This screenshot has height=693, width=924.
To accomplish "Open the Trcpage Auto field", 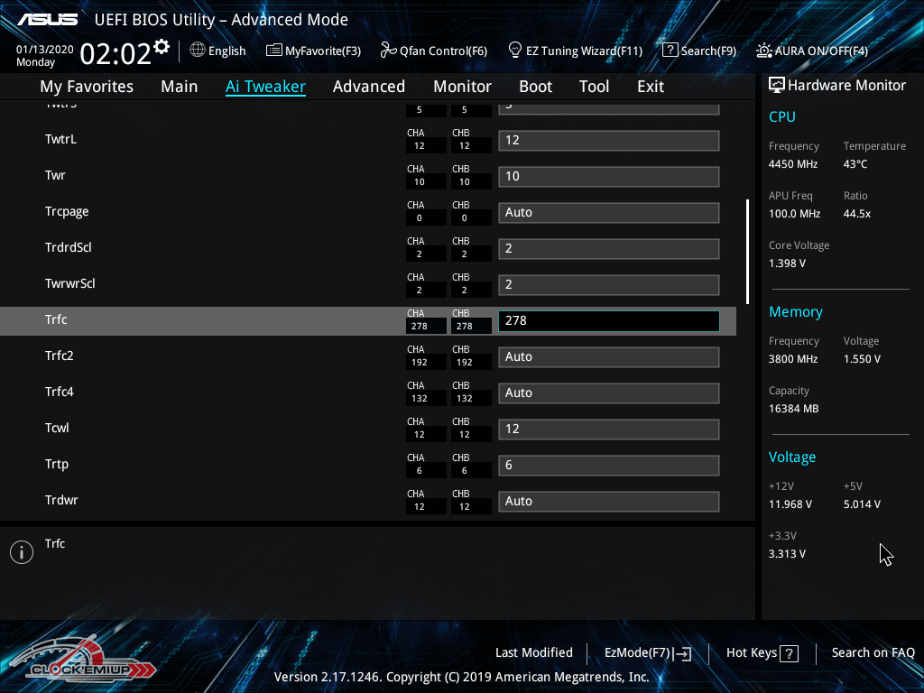I will click(x=608, y=213).
